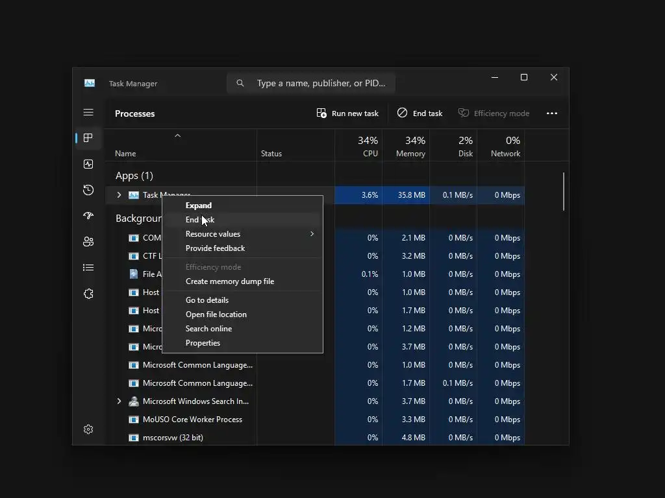Sort by CPU column header

coord(358,147)
